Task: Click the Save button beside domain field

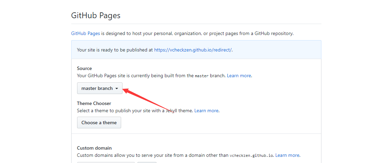Action: (x=147, y=162)
